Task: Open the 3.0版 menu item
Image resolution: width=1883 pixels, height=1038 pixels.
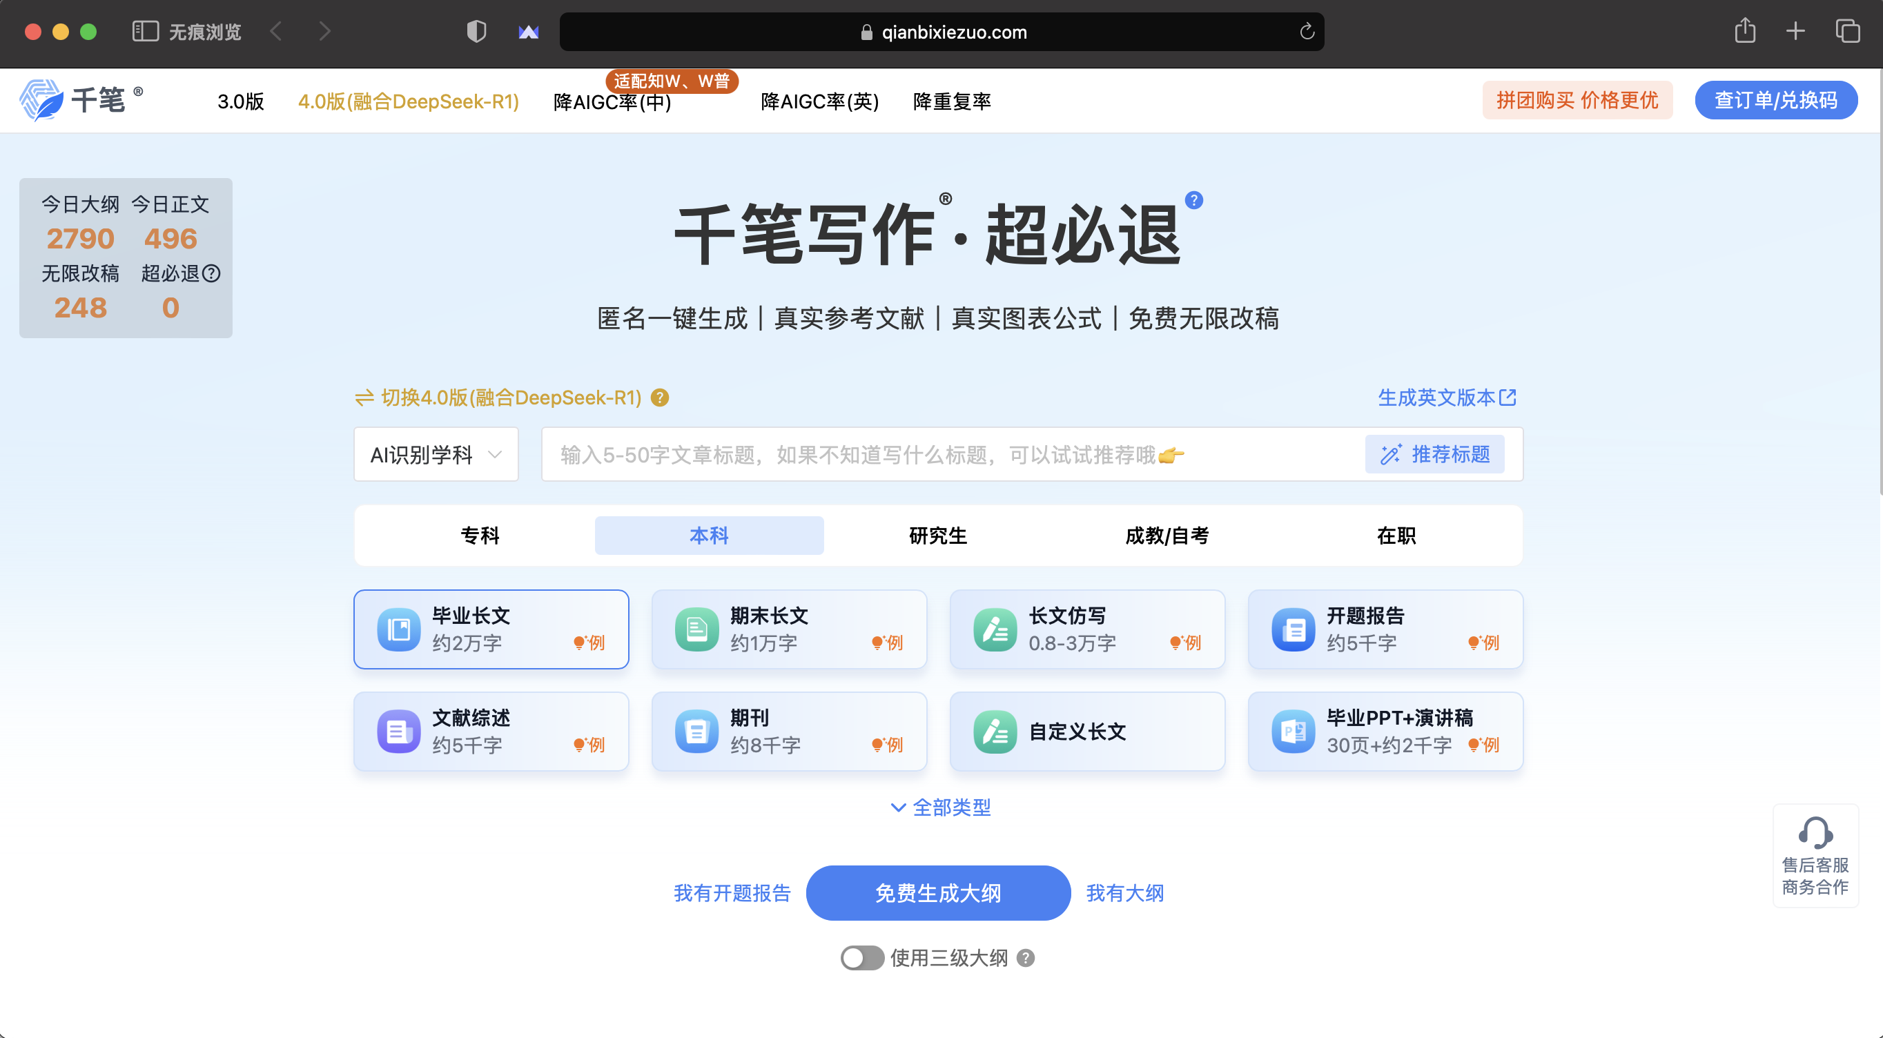Action: tap(240, 101)
